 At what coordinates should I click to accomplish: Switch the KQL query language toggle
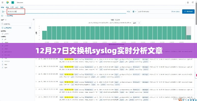[x=128, y=11]
